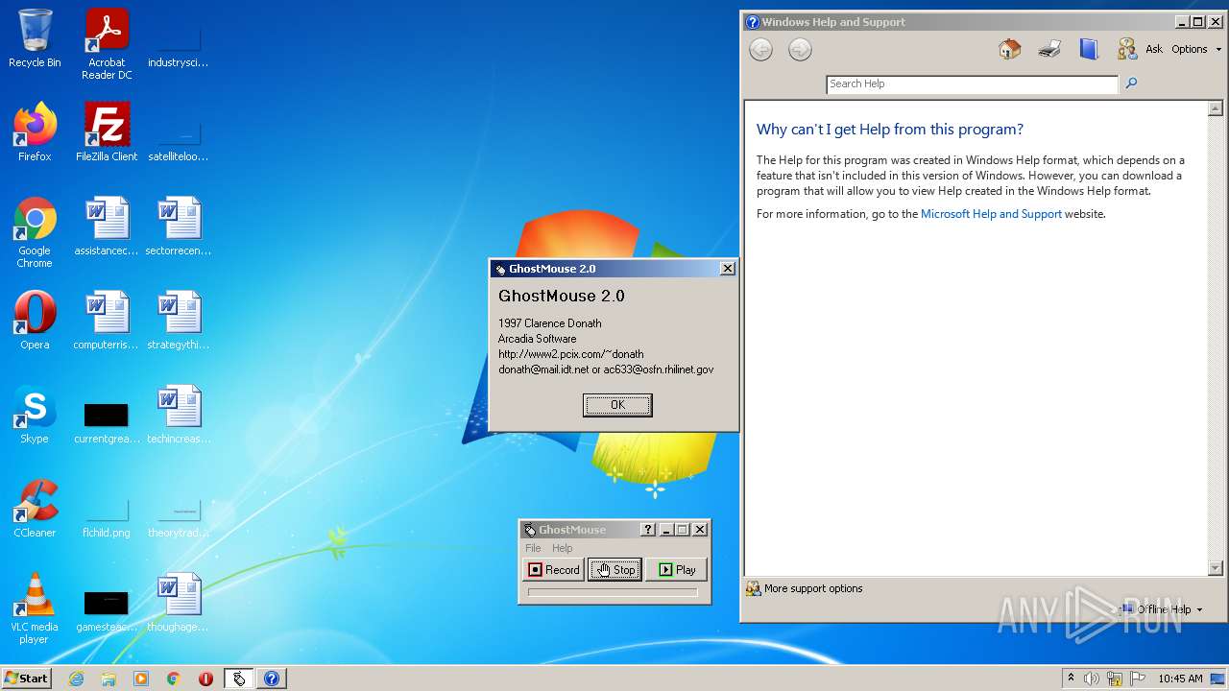1229x691 pixels.
Task: Select the computerris... Word document
Action: 107,321
